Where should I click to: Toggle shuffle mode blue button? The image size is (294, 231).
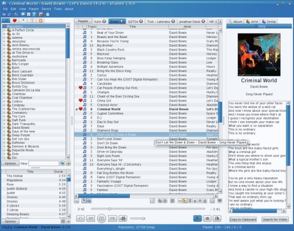197,218
